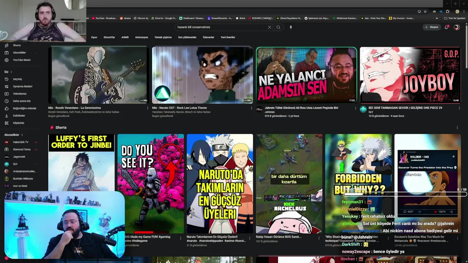Open options for BUG Made my Game short
Screen dimensions: 468x263
click(x=180, y=237)
